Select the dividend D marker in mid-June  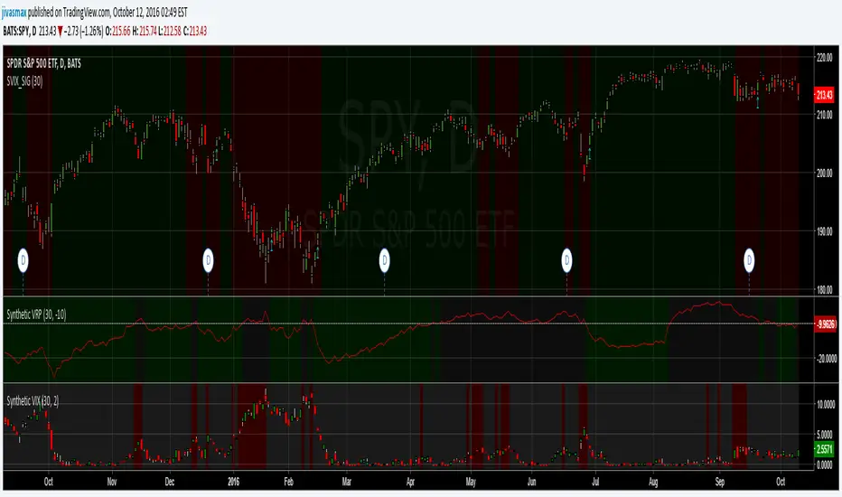pos(566,260)
